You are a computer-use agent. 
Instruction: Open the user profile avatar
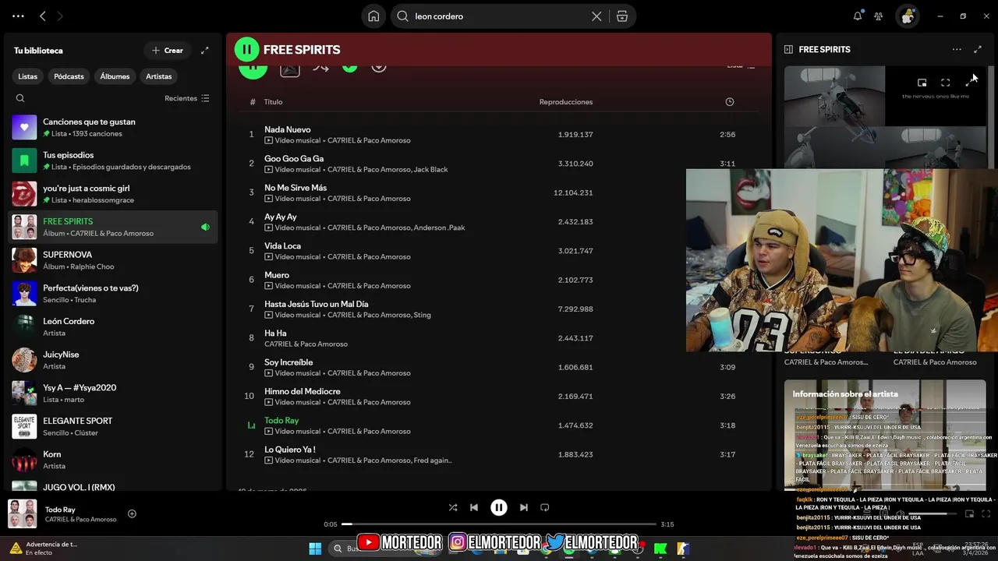907,16
